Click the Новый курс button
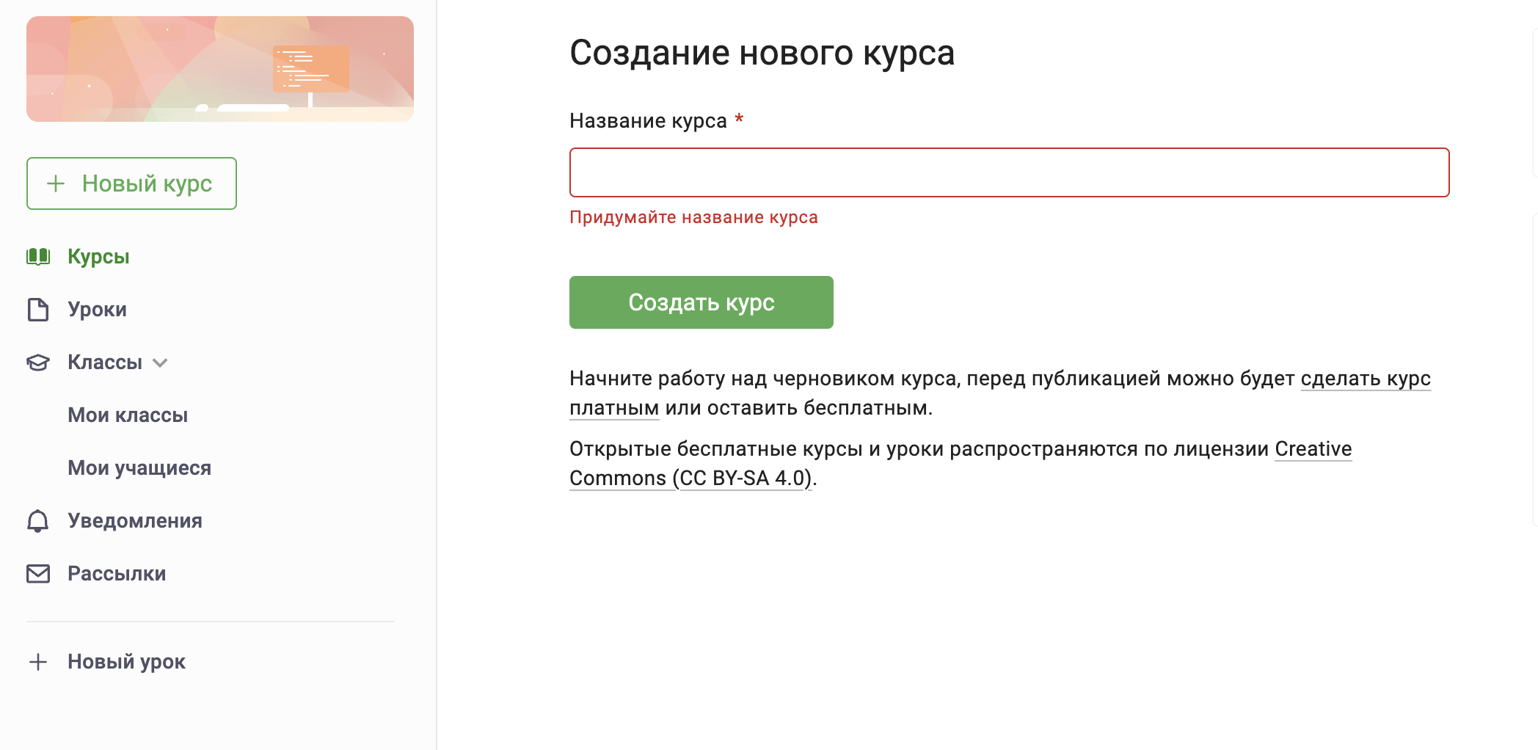Viewport: 1538px width, 750px height. 131,183
